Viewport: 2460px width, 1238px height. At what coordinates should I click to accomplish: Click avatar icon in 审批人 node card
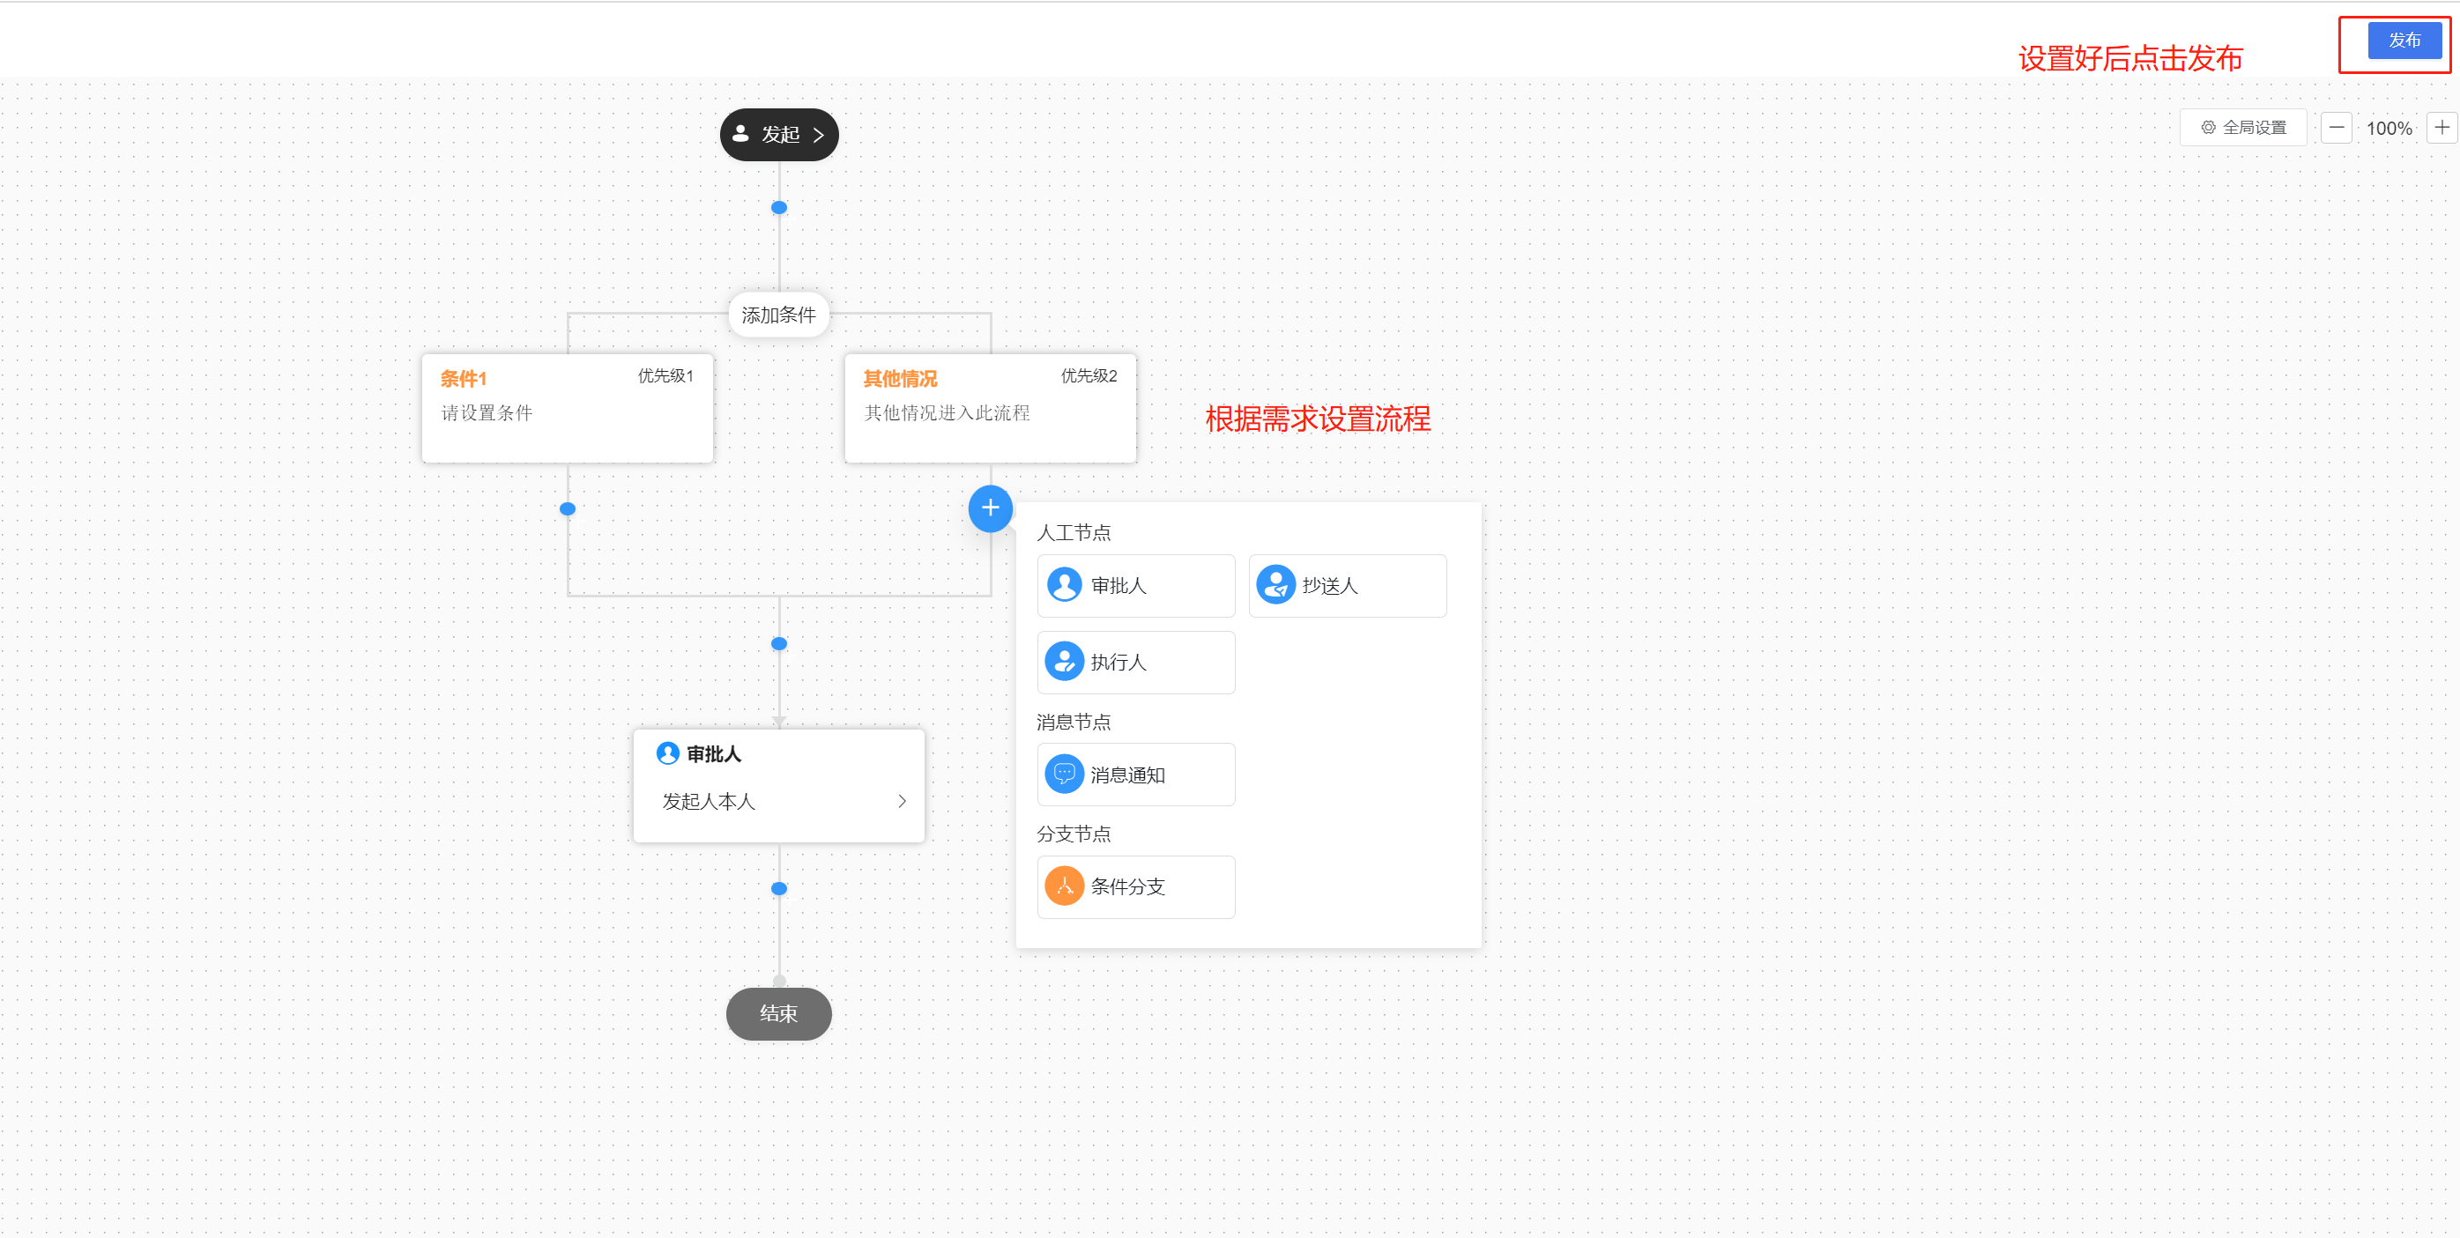(667, 754)
